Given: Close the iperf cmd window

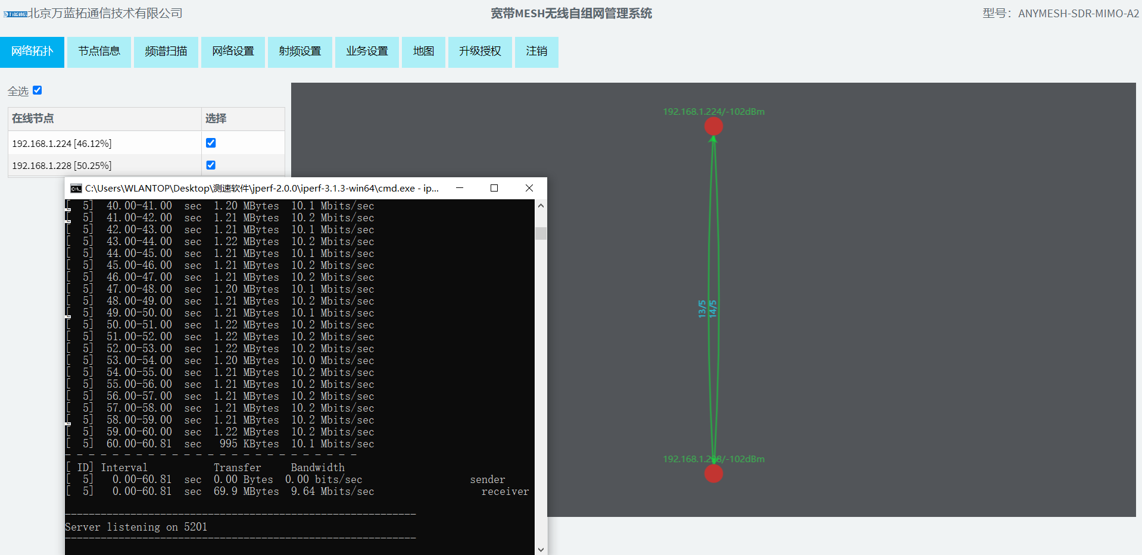Looking at the screenshot, I should tap(529, 188).
